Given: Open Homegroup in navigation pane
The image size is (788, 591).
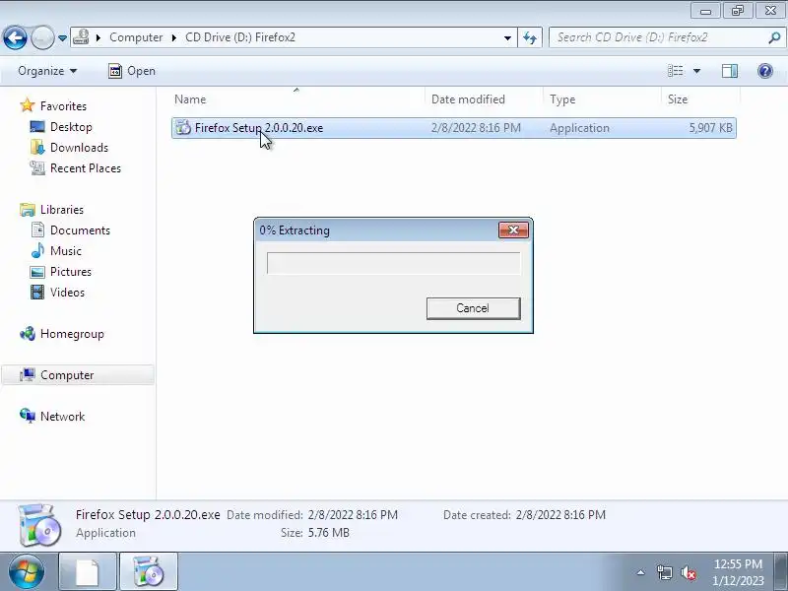Looking at the screenshot, I should click(x=72, y=334).
